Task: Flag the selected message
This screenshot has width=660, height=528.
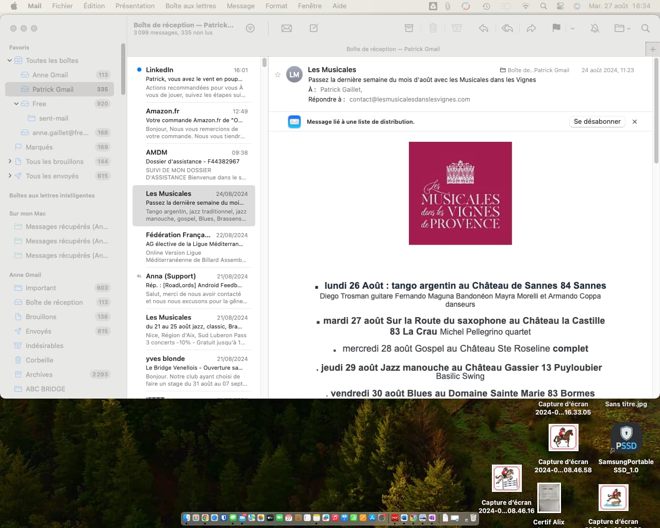Action: tap(556, 28)
